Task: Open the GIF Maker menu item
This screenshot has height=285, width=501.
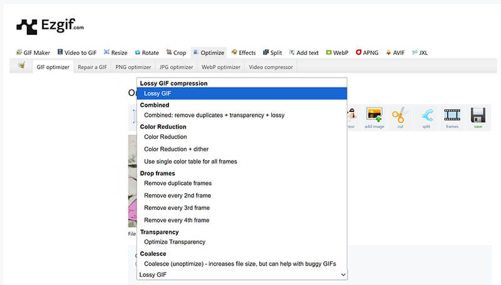Action: 33,53
